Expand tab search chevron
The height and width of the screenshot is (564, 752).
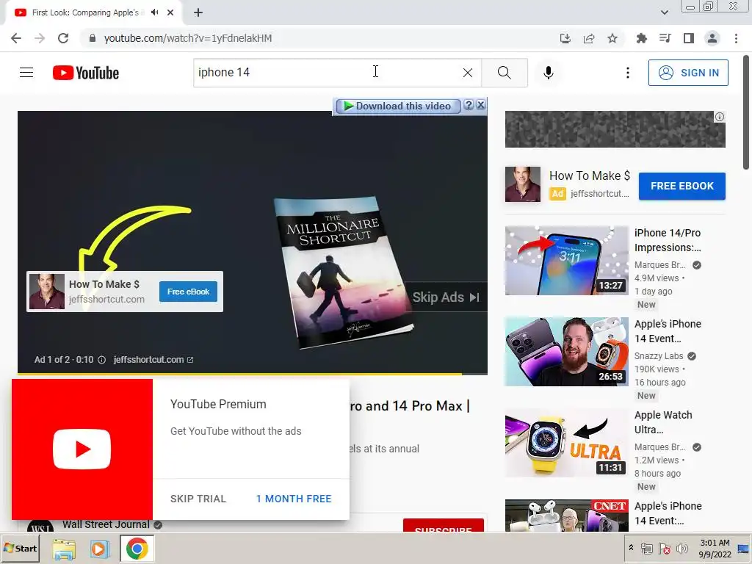coord(665,12)
